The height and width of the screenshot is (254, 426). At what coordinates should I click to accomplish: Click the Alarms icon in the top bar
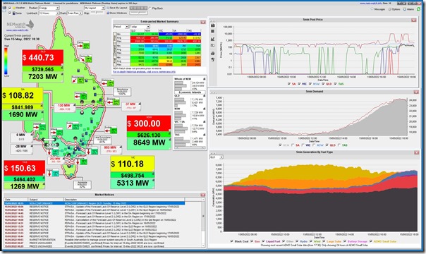tap(405, 9)
